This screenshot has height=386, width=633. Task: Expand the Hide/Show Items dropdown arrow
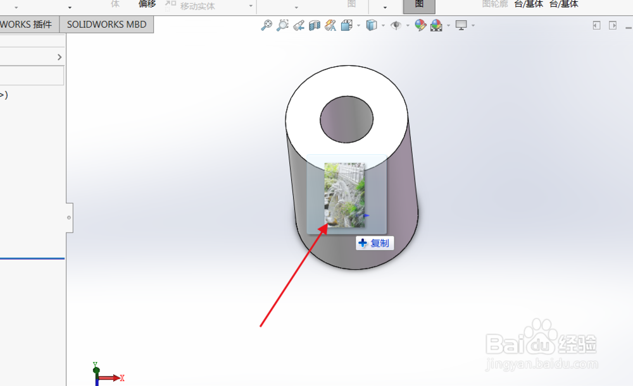point(408,26)
